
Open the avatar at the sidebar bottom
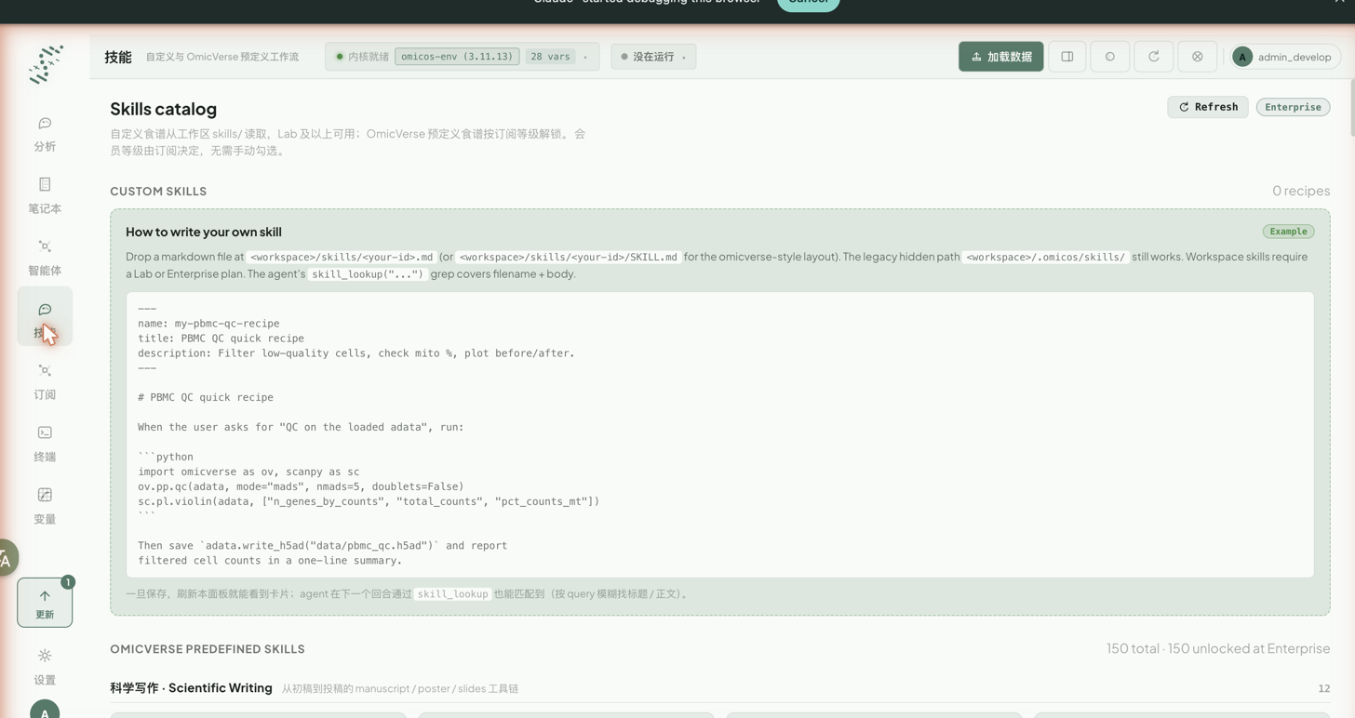click(x=45, y=711)
